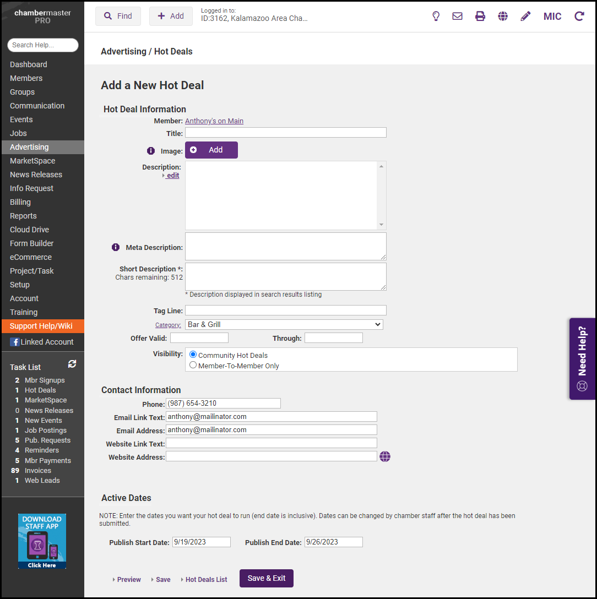This screenshot has height=599, width=597.
Task: Click the Add button in the header
Action: coord(171,16)
